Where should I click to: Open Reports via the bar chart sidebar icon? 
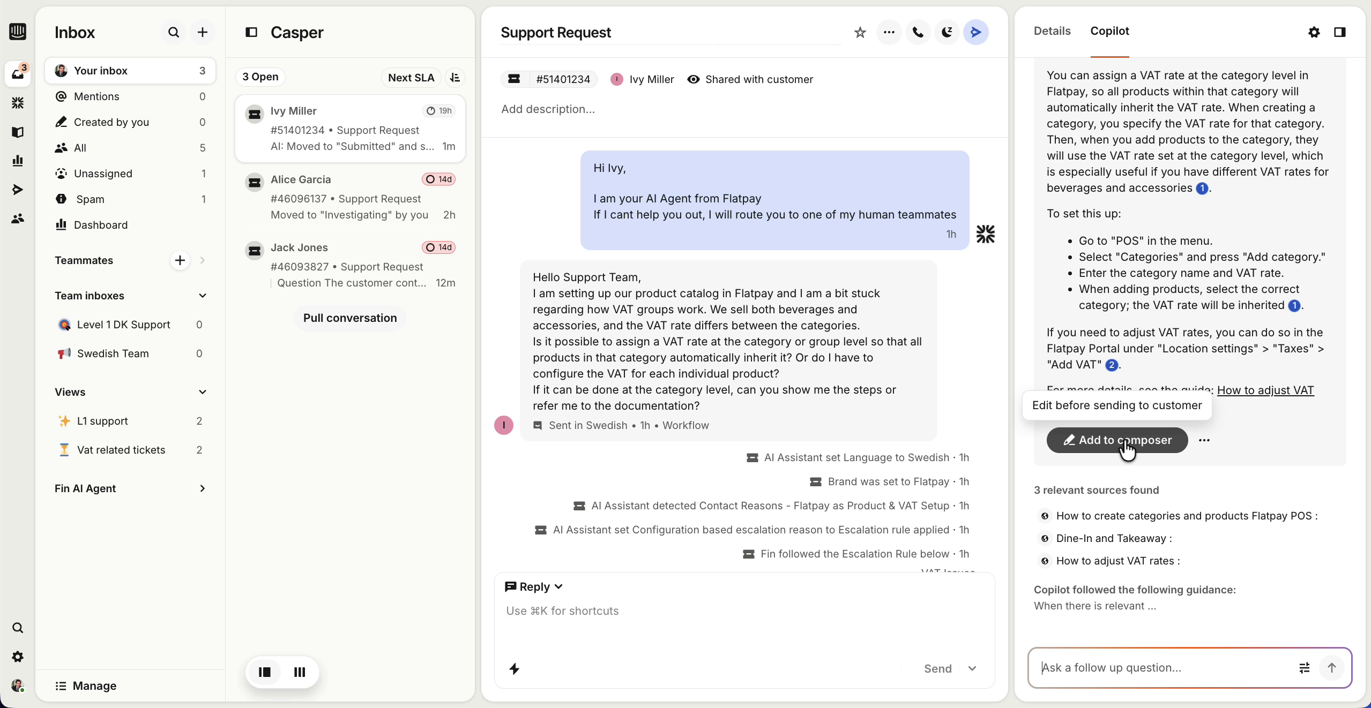pyautogui.click(x=18, y=161)
